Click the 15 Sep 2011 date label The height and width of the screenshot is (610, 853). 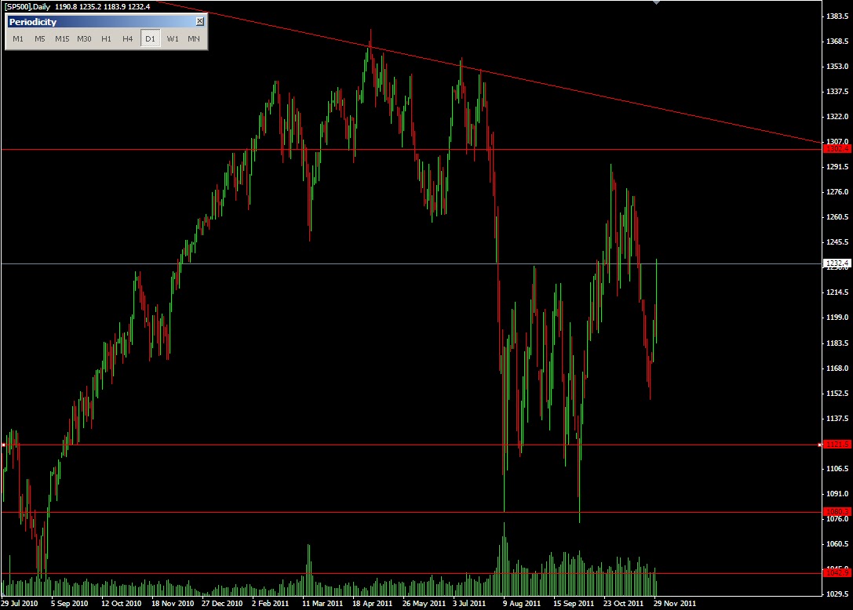click(x=574, y=603)
